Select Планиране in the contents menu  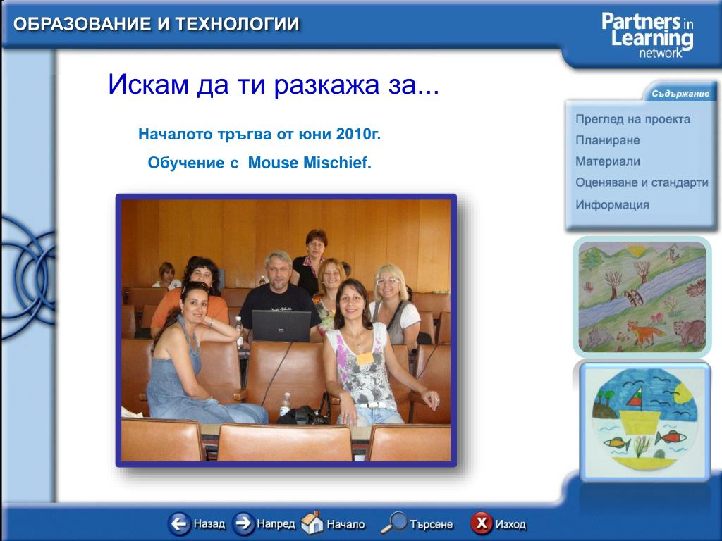click(x=607, y=140)
